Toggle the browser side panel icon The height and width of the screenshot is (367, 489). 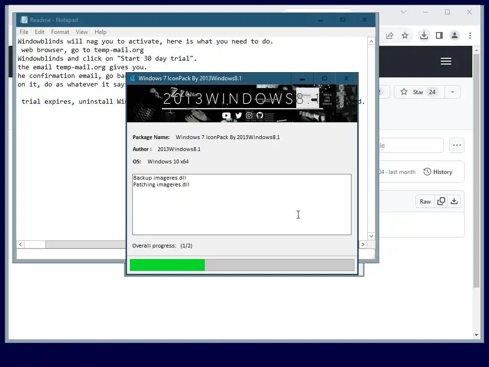tap(439, 35)
